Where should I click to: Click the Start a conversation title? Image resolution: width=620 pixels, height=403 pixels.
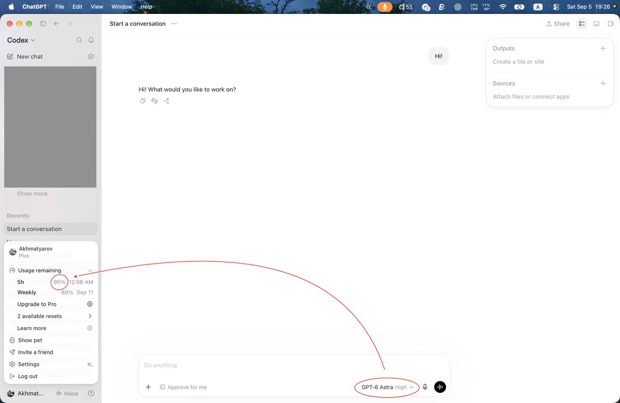pyautogui.click(x=137, y=24)
